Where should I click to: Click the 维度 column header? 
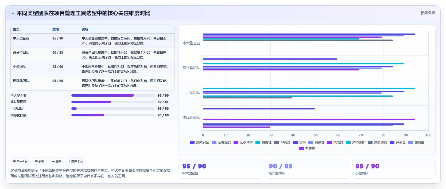(16, 29)
